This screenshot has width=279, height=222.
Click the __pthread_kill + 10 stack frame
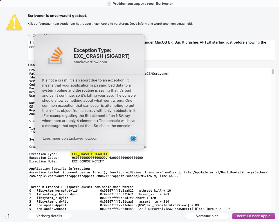click(x=100, y=191)
